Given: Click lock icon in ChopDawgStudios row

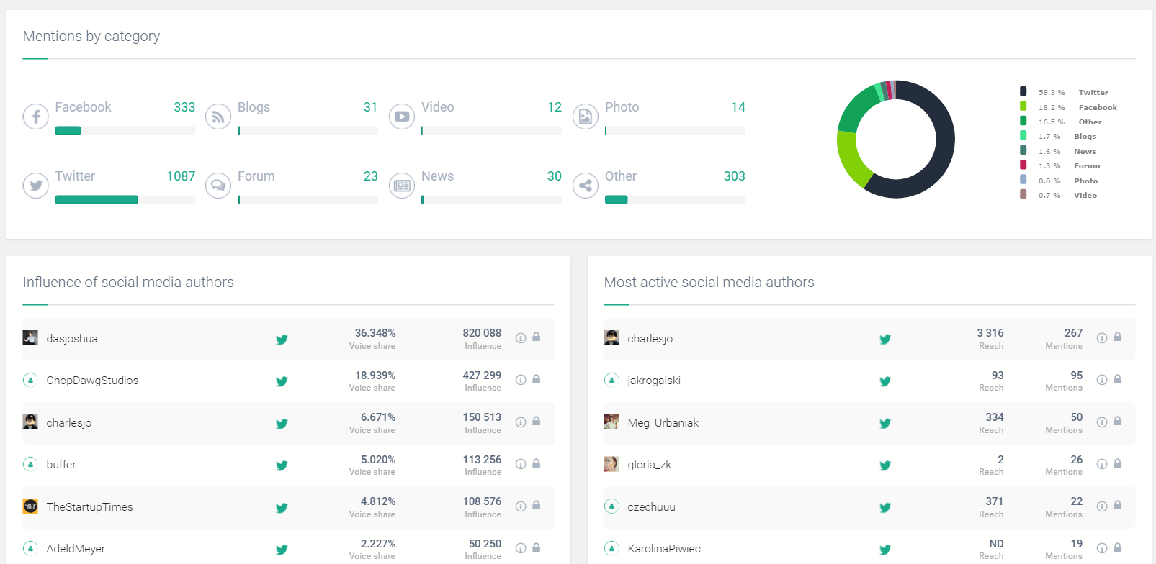Looking at the screenshot, I should pos(537,379).
